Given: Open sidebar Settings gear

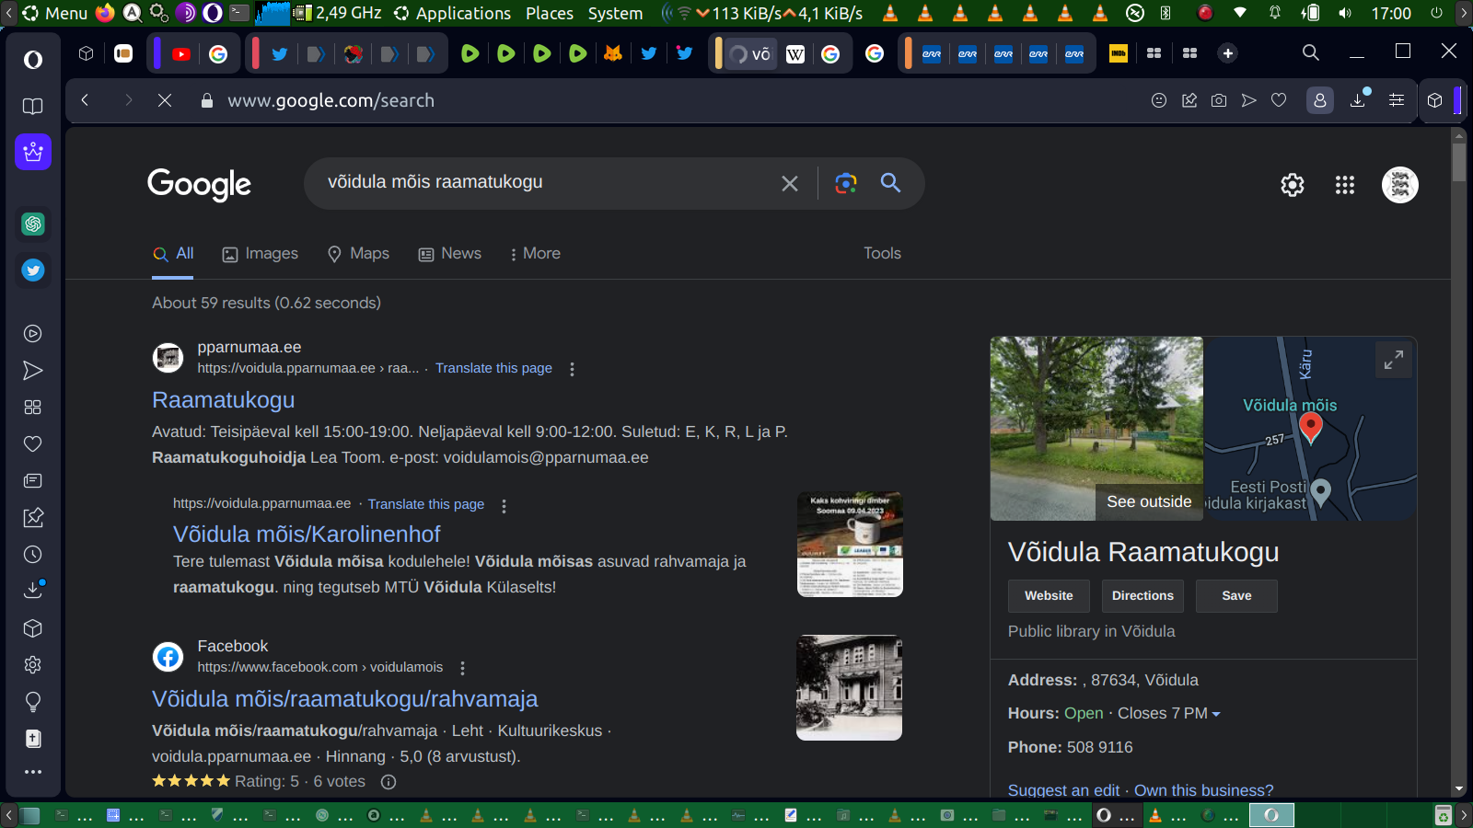Looking at the screenshot, I should point(33,665).
